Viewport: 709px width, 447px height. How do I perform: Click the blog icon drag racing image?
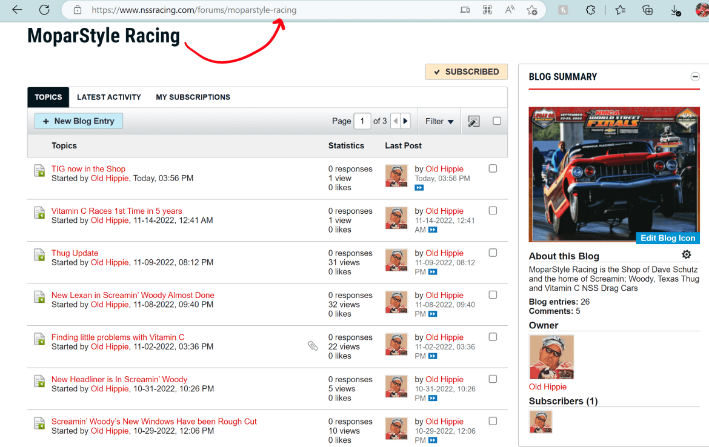coord(614,174)
